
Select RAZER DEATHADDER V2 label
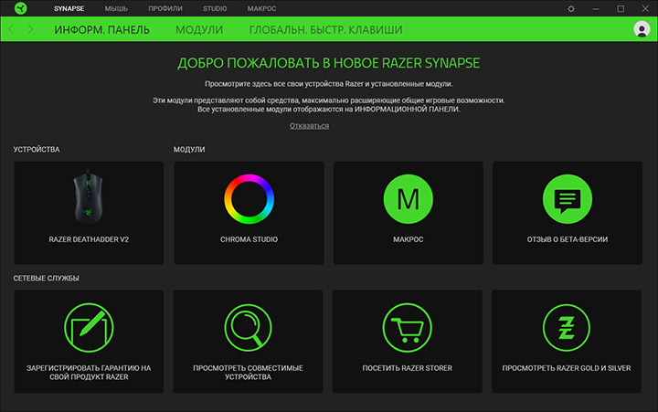pyautogui.click(x=89, y=239)
